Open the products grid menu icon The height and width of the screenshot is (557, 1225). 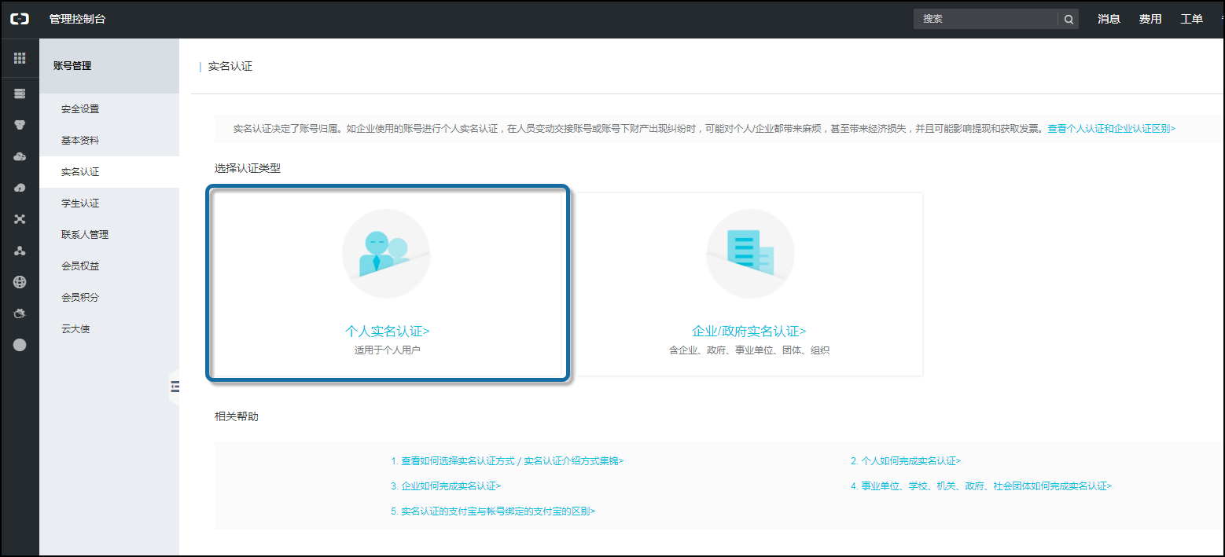coord(20,58)
